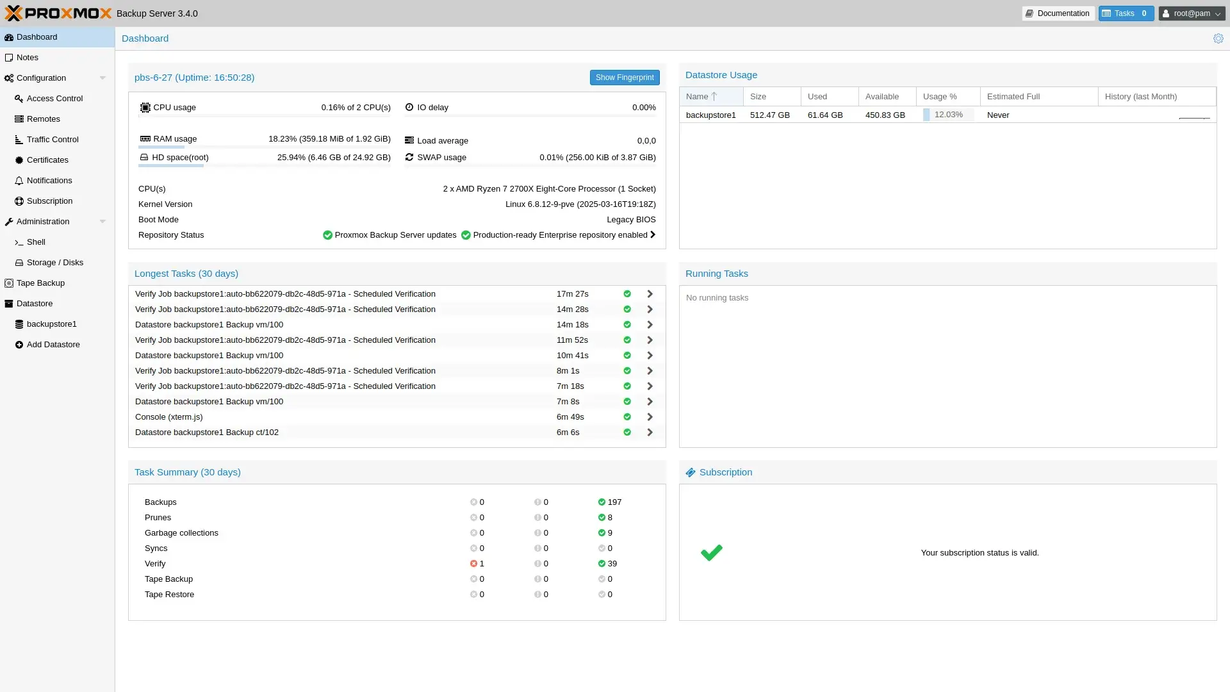
Task: Click the backupstore1 Usage % bar
Action: 947,115
